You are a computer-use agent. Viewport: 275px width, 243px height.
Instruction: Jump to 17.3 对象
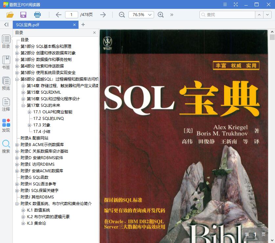(42, 125)
